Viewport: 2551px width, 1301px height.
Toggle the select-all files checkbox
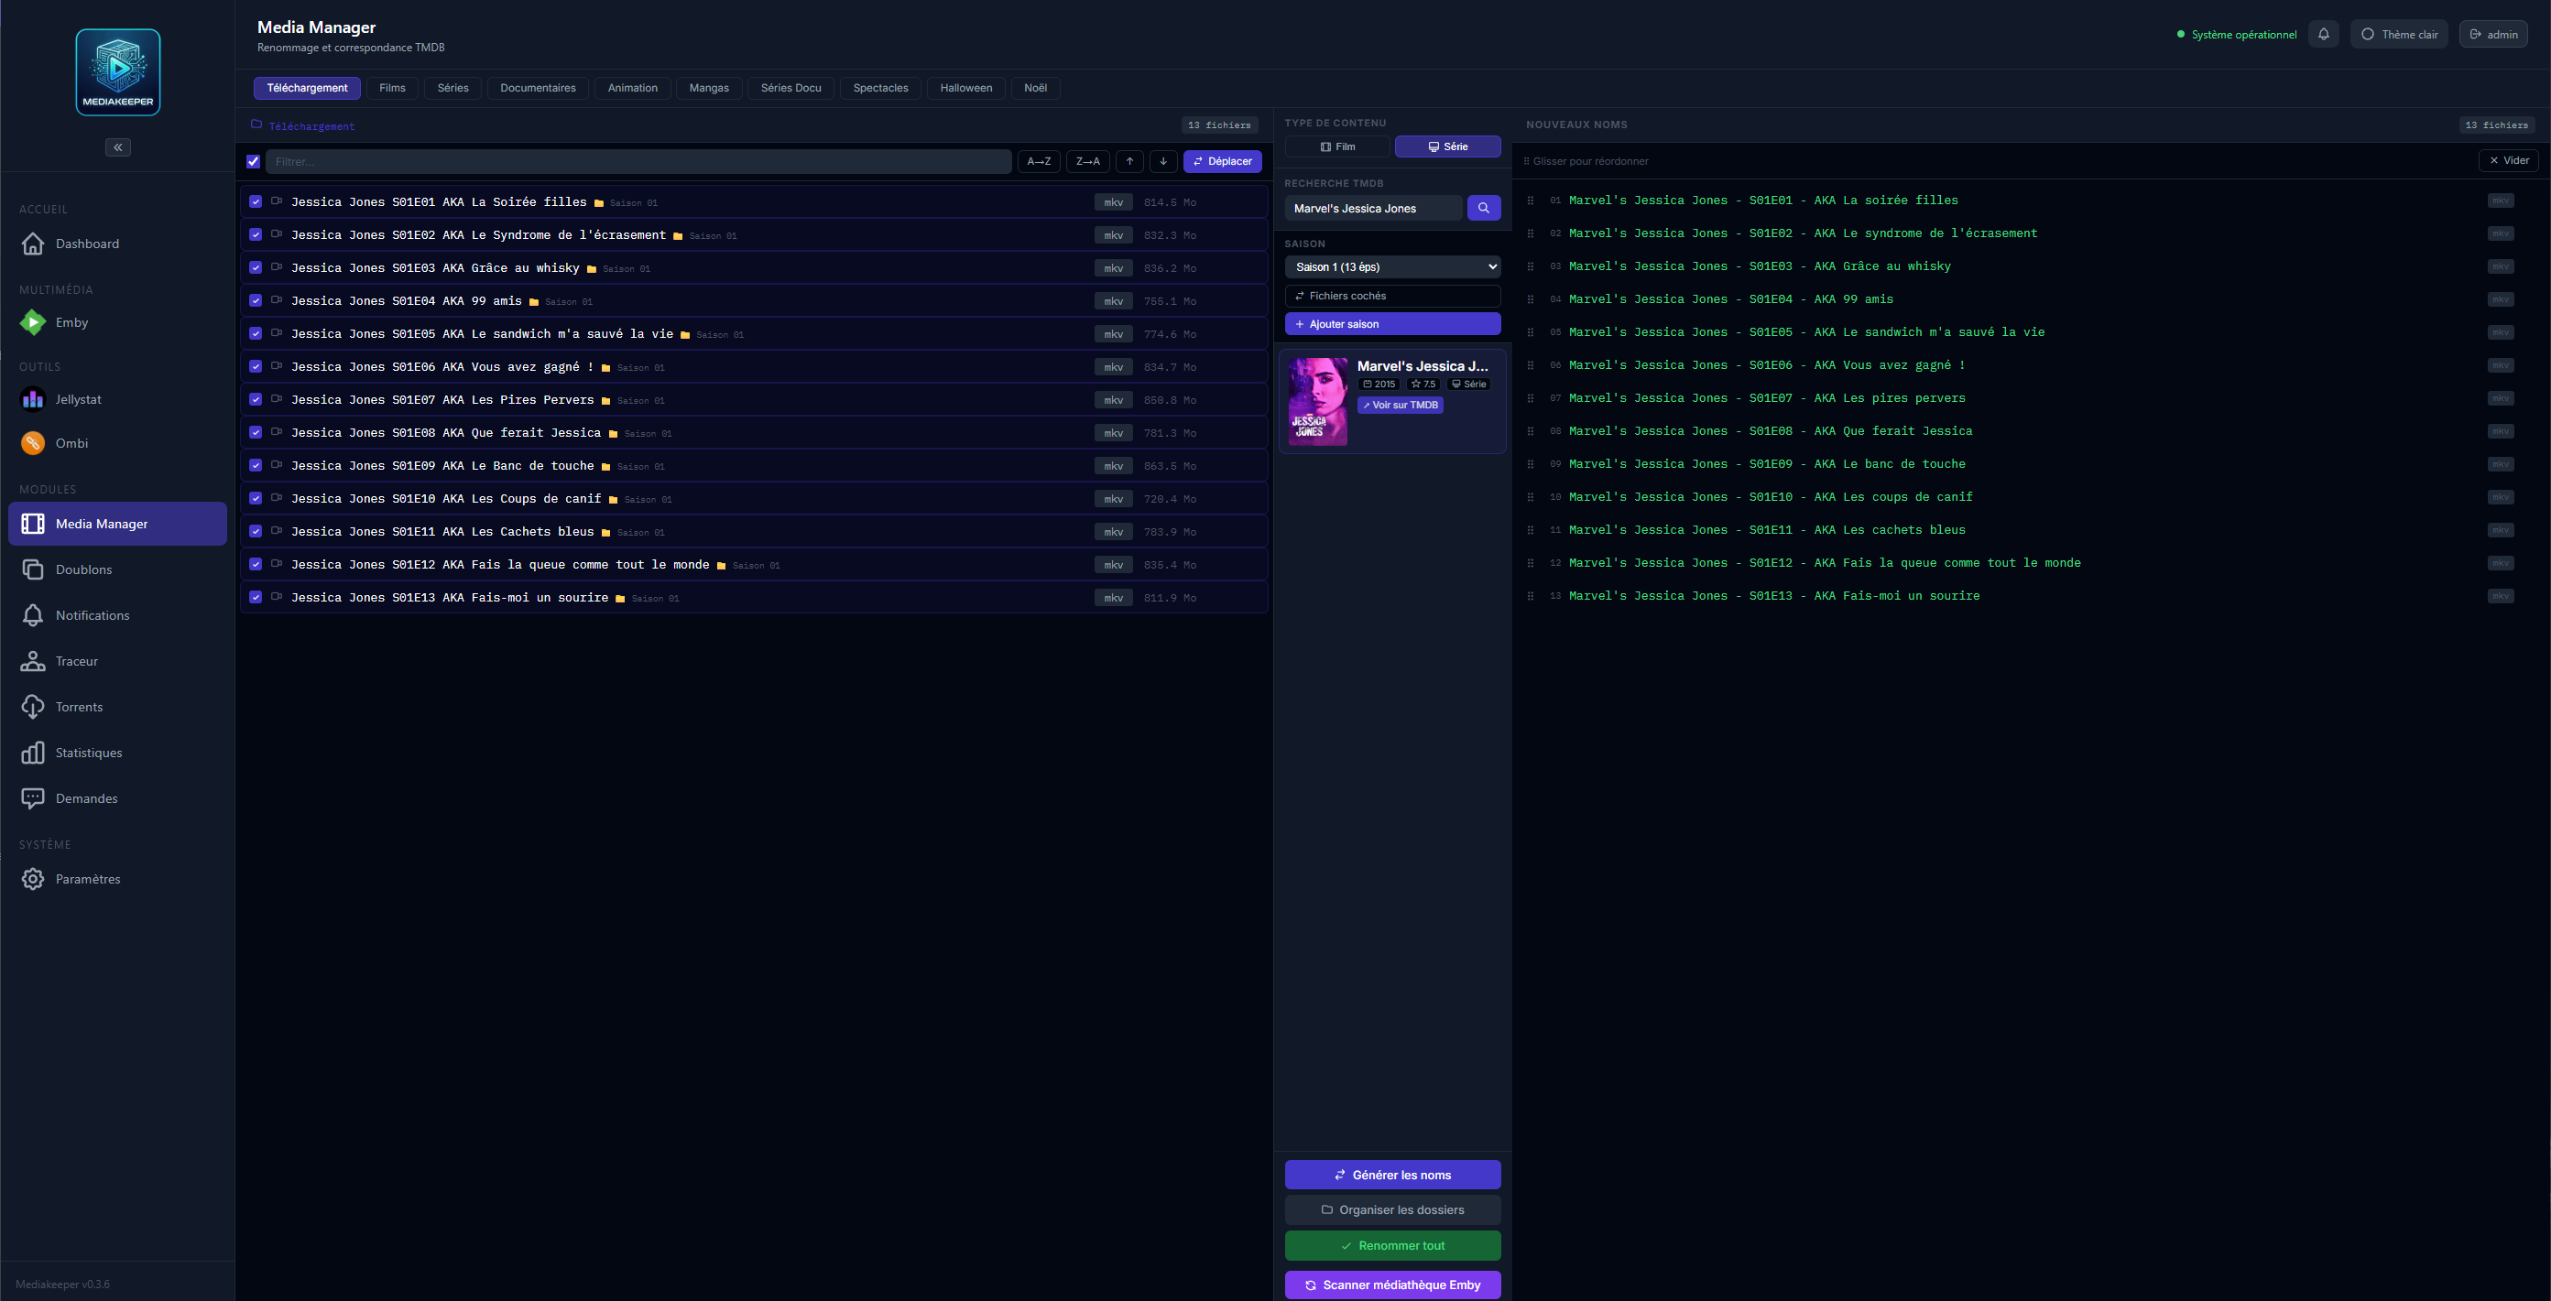(x=254, y=161)
